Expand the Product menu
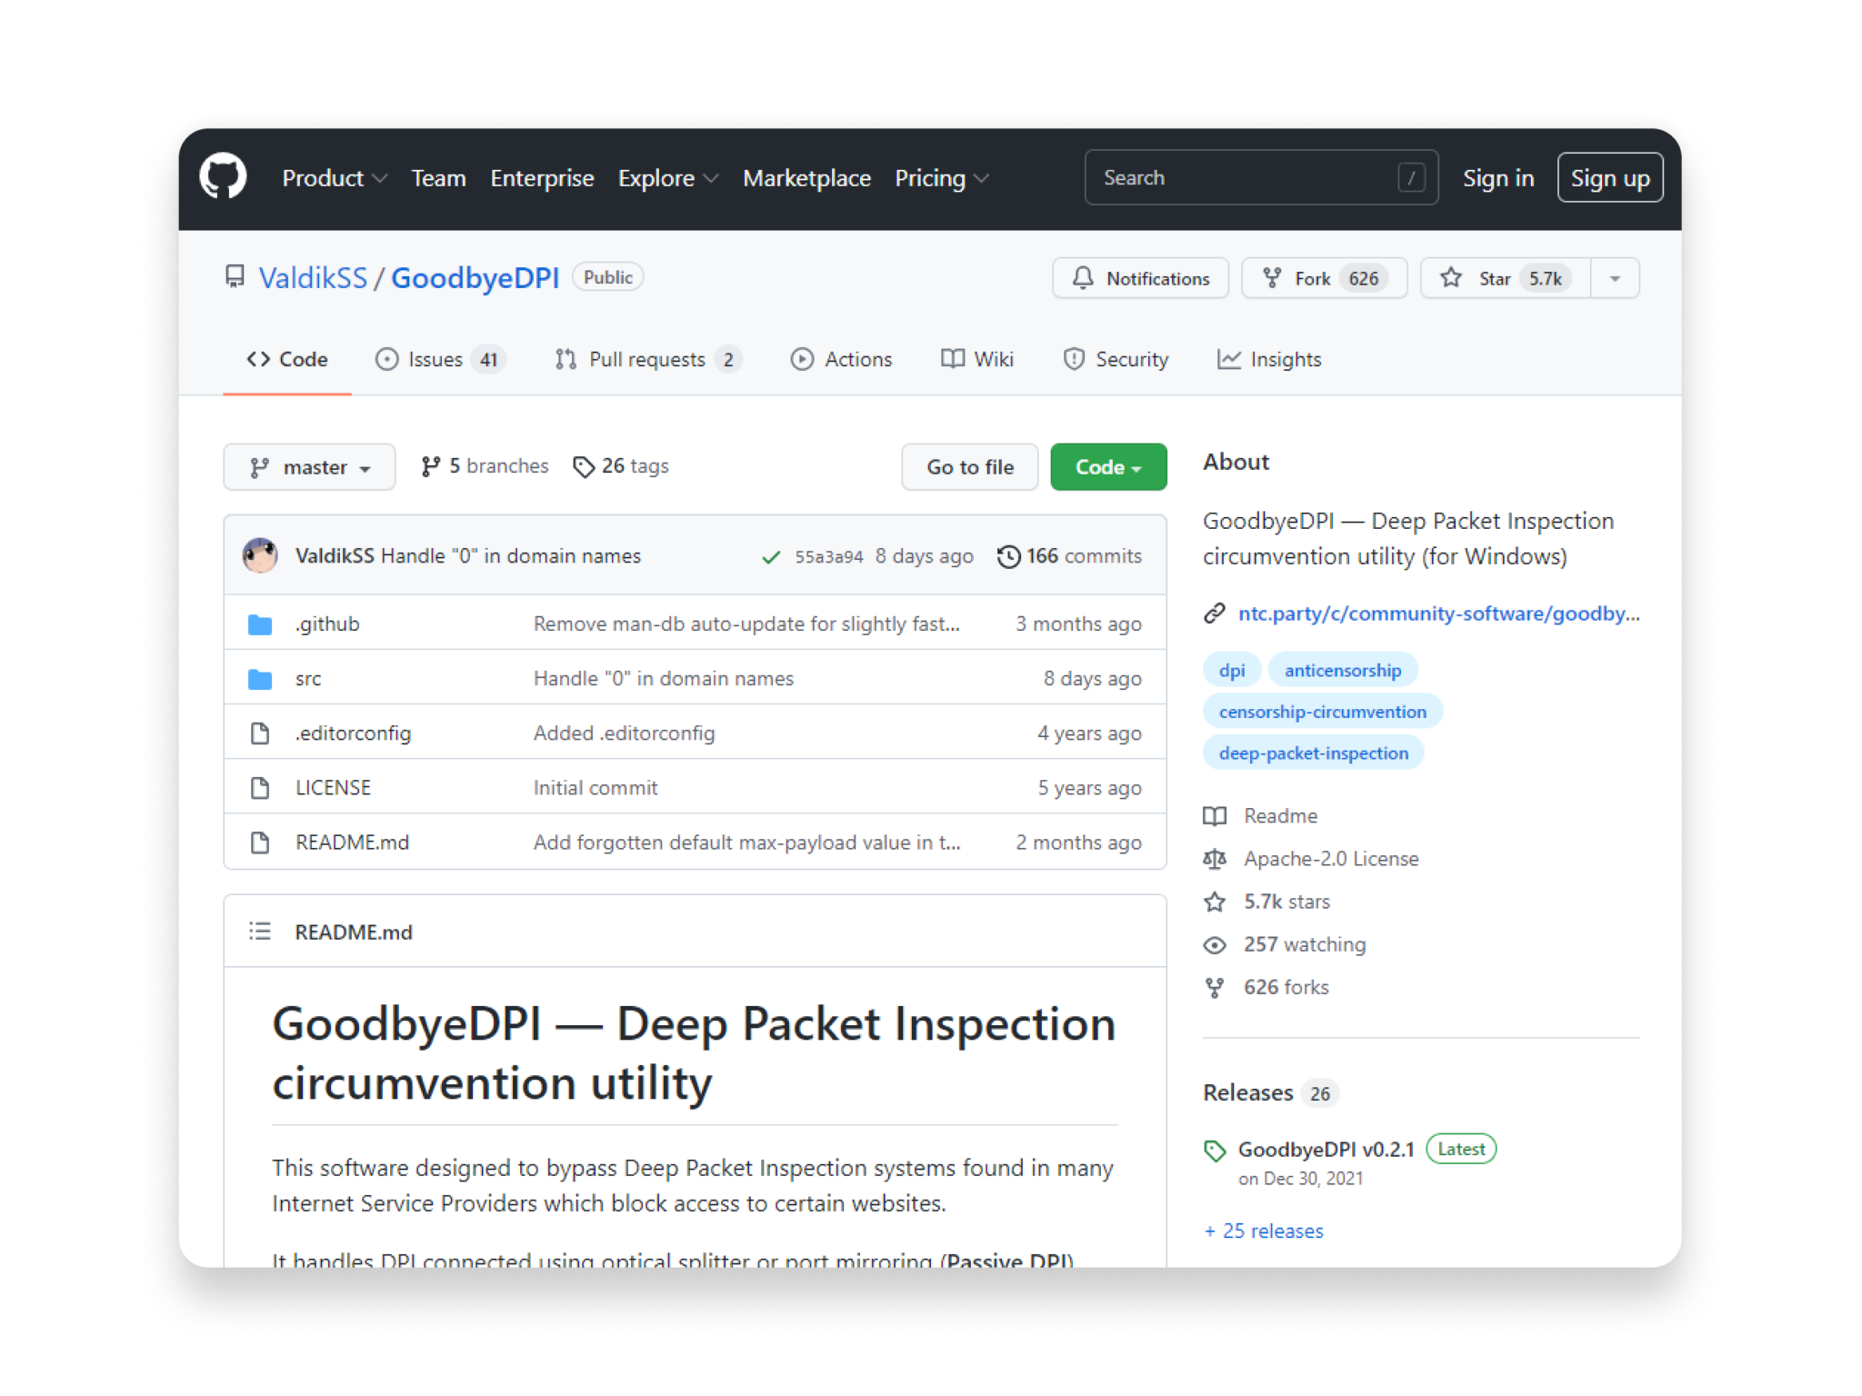 tap(335, 178)
